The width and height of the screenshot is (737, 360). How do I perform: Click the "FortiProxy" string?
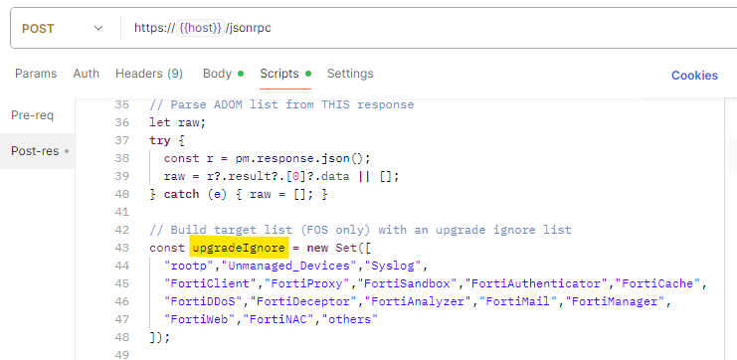[x=307, y=283]
